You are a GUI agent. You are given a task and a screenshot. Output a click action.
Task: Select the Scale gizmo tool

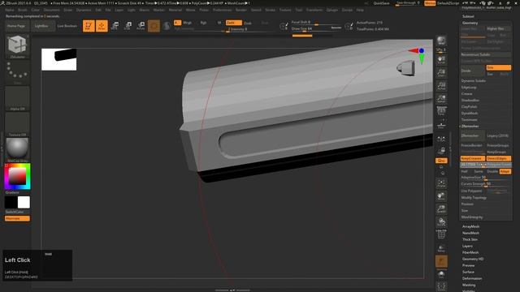click(x=128, y=26)
